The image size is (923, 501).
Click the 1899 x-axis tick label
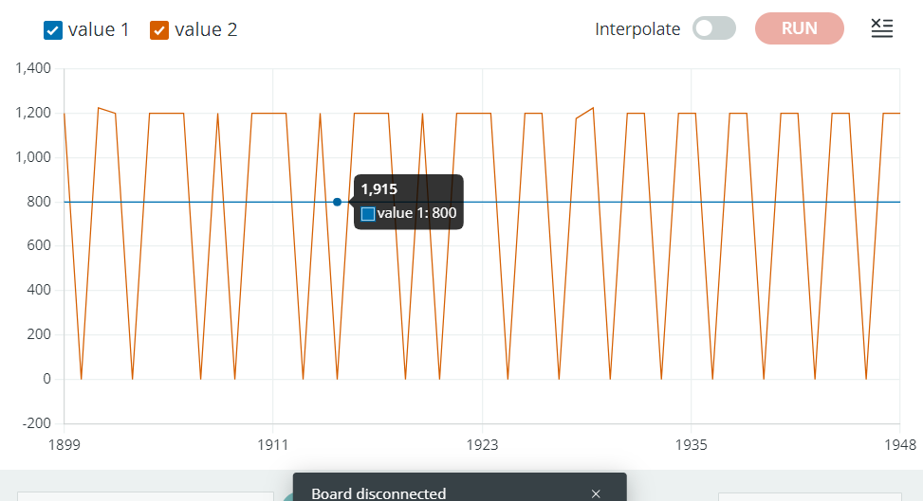pyautogui.click(x=64, y=444)
